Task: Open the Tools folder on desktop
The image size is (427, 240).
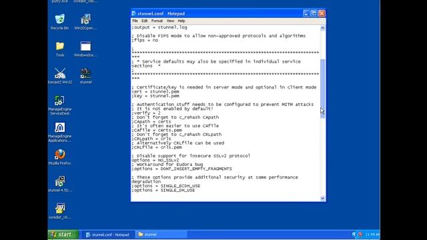Action: click(60, 49)
